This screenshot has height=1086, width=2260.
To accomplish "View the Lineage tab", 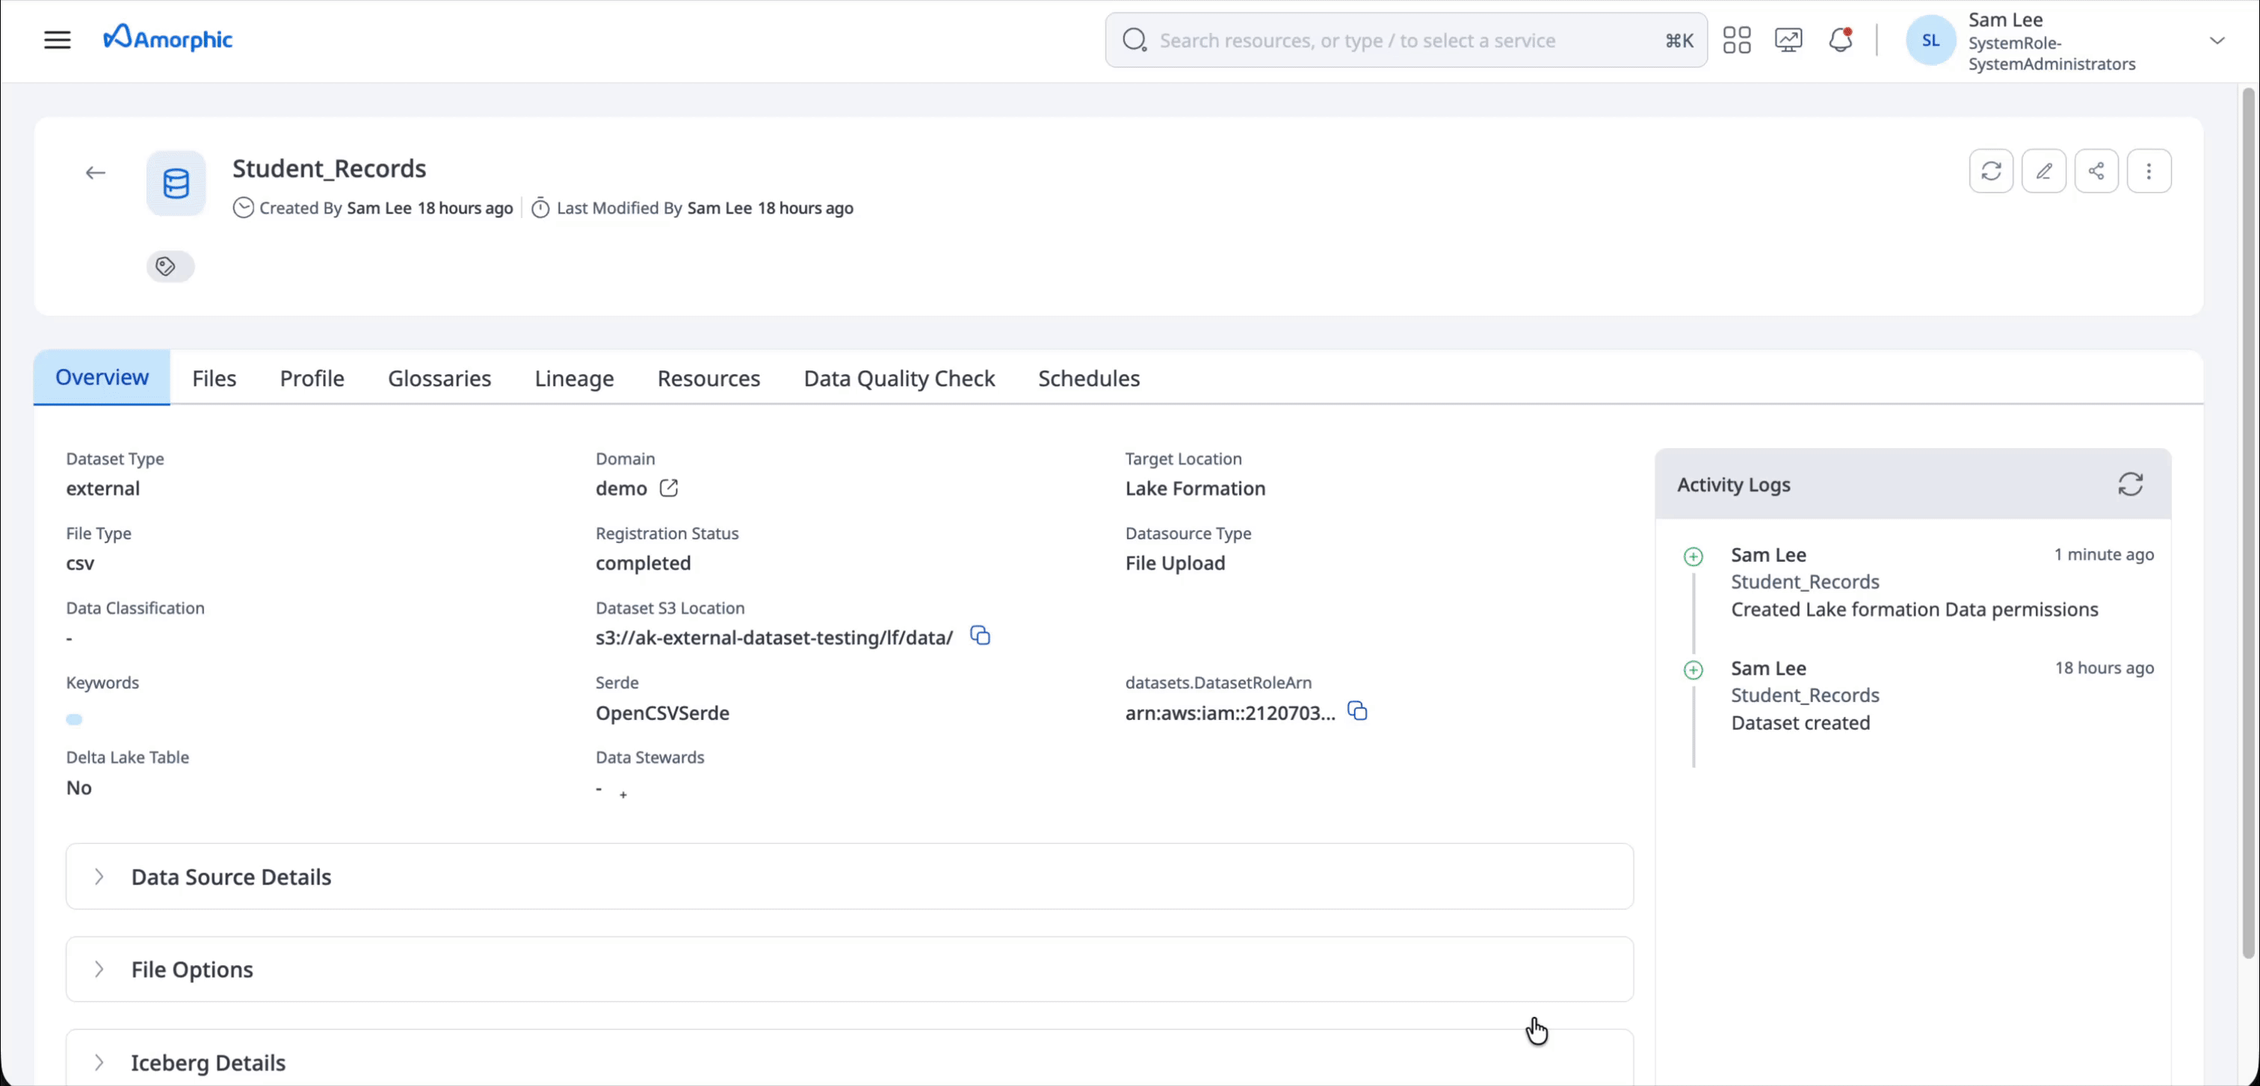I will pyautogui.click(x=574, y=379).
